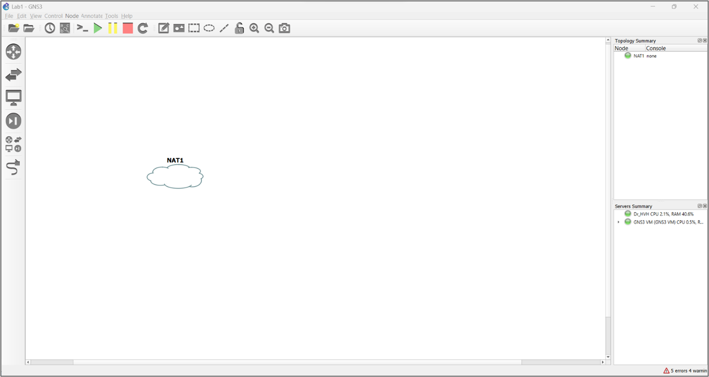Select the draw line tool
Viewport: 709px width, 377px height.
(x=224, y=28)
